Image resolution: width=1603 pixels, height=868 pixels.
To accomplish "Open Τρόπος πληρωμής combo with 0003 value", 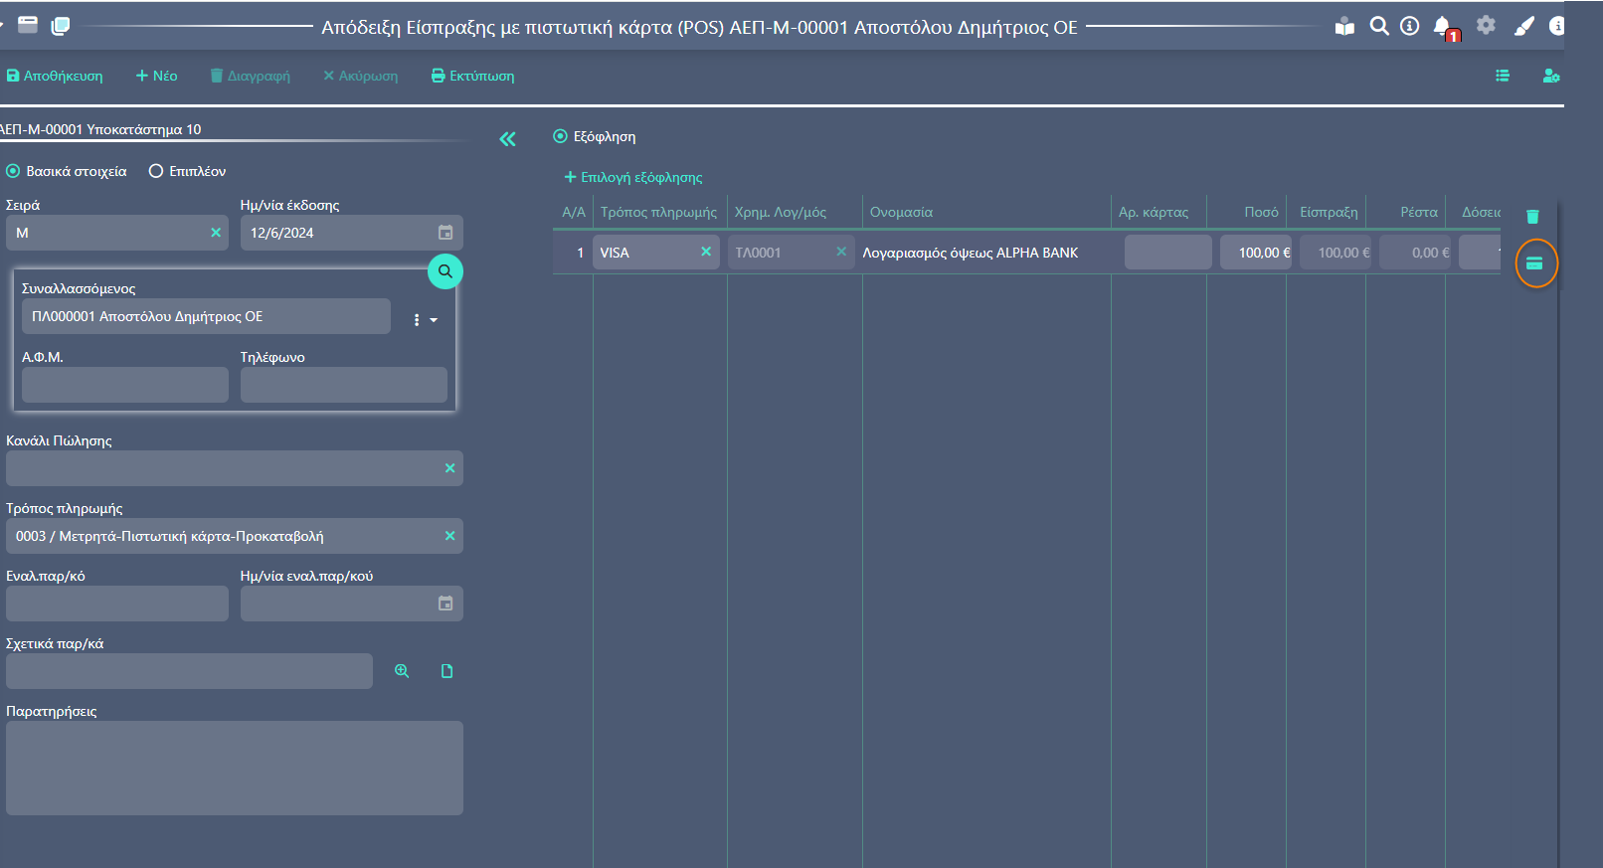I will [x=235, y=536].
